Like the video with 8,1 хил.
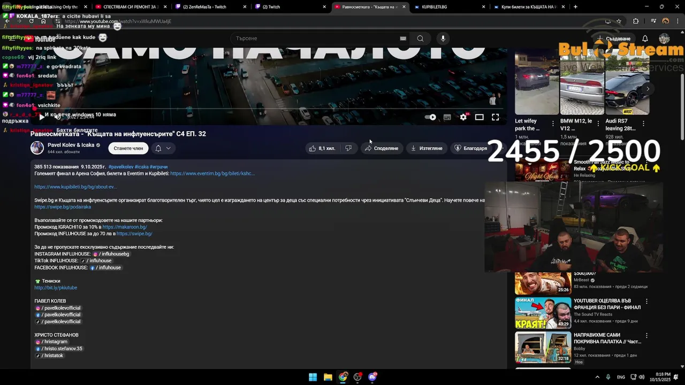 pyautogui.click(x=322, y=148)
